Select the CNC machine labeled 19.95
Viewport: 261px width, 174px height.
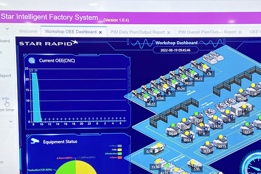[215, 123]
